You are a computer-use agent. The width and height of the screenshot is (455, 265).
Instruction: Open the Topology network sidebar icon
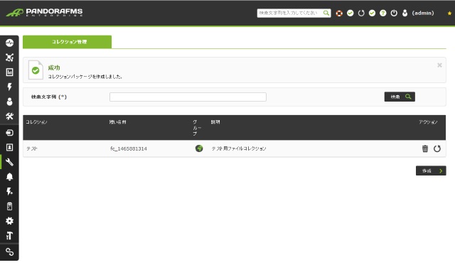click(9, 58)
